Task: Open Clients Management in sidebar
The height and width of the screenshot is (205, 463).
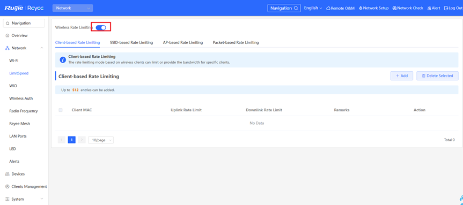Action: [x=29, y=187]
